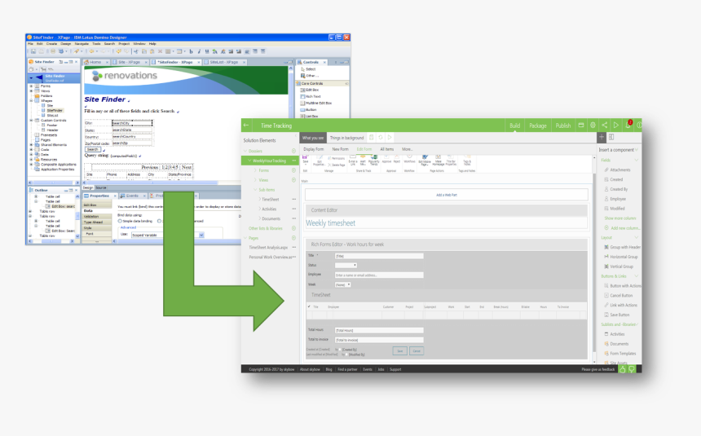Select the Simple data binding radio button
The height and width of the screenshot is (436, 701).
pyautogui.click(x=120, y=221)
